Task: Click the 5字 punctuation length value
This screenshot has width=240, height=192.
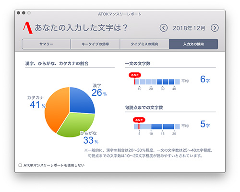Action: 205,124
